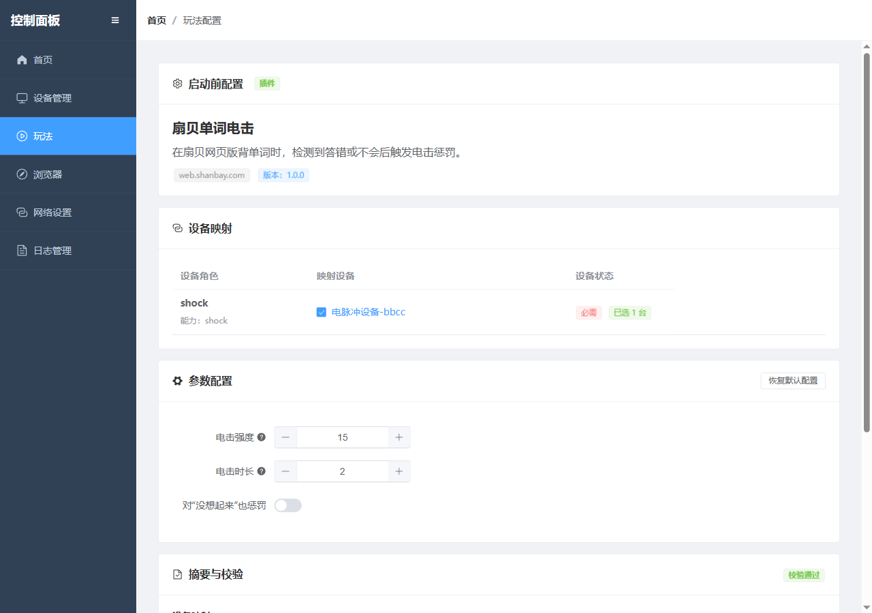Screen dimensions: 872x613
Task: Open 首页 in the sidebar menu
Action: pyautogui.click(x=68, y=60)
